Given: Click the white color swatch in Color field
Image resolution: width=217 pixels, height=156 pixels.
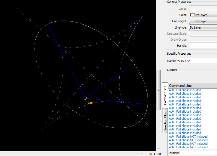Looking at the screenshot, I should (x=192, y=15).
